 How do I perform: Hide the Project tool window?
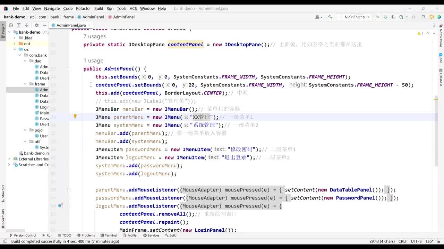click(44, 25)
